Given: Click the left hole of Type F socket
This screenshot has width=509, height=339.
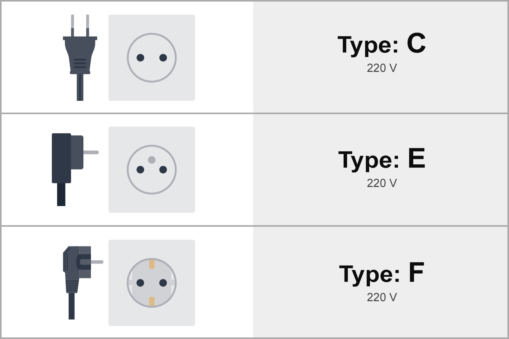Looking at the screenshot, I should (140, 283).
